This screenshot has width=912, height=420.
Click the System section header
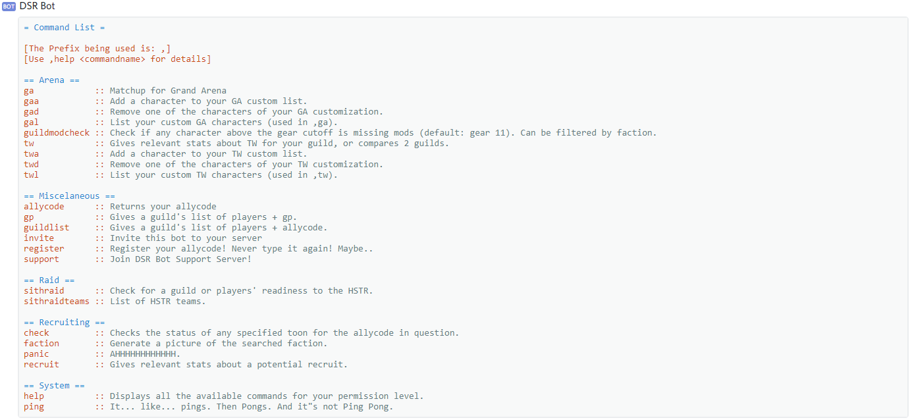point(54,386)
